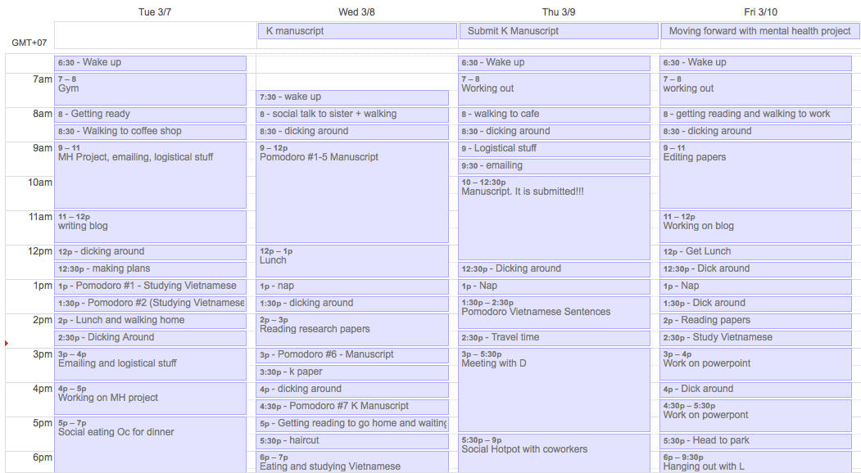Open 4p–5p Working on MH project event

[151, 399]
